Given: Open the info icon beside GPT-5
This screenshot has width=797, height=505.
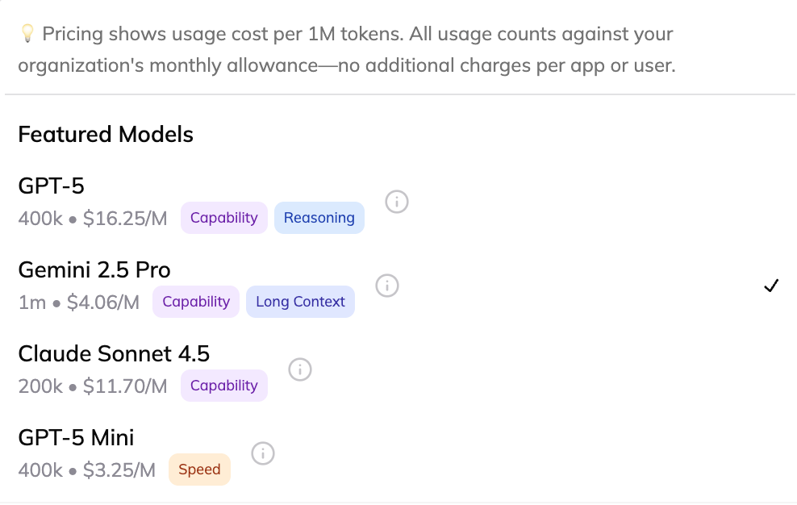Looking at the screenshot, I should tap(396, 202).
